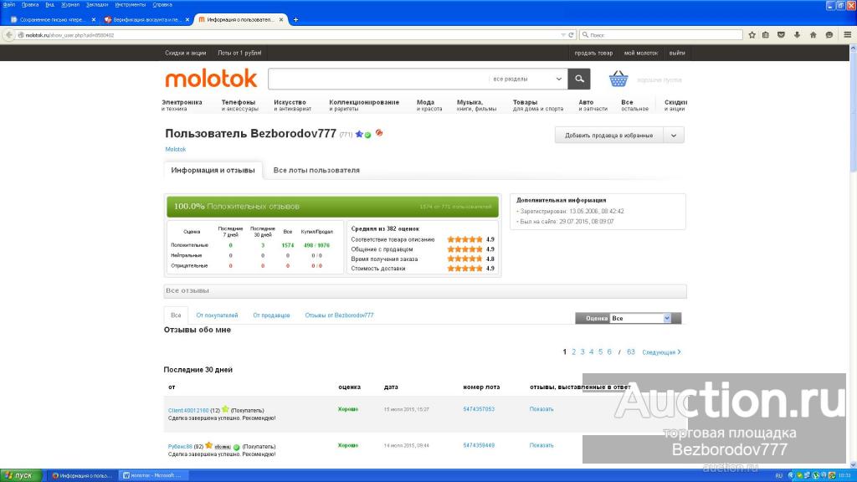The image size is (857, 482).
Task: Click 'выйти' to log out
Action: 677,53
